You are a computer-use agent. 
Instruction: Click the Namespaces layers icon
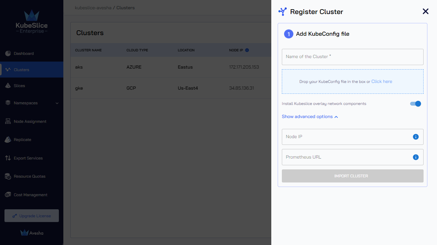click(8, 103)
